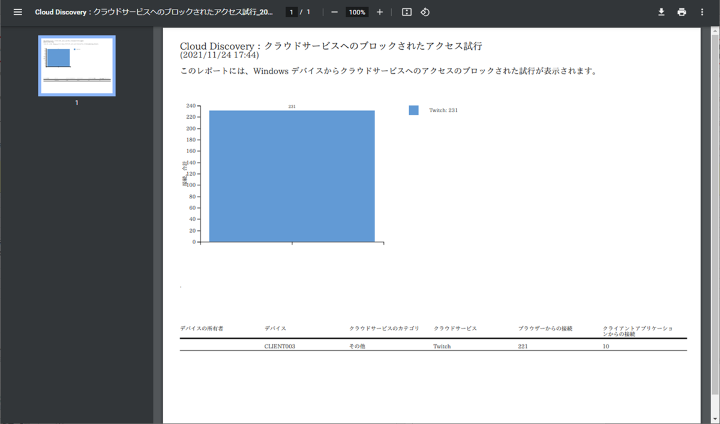Rotate the report page counterclockwise
The height and width of the screenshot is (424, 720).
425,11
